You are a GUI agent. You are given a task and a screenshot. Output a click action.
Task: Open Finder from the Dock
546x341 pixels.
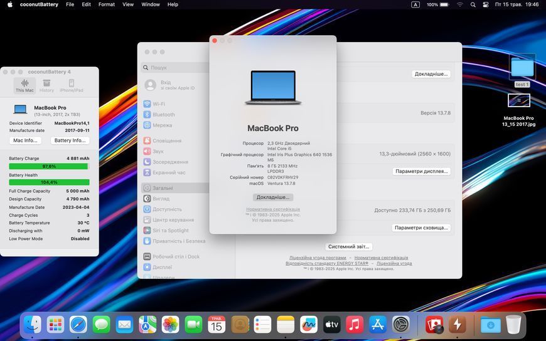pyautogui.click(x=33, y=325)
